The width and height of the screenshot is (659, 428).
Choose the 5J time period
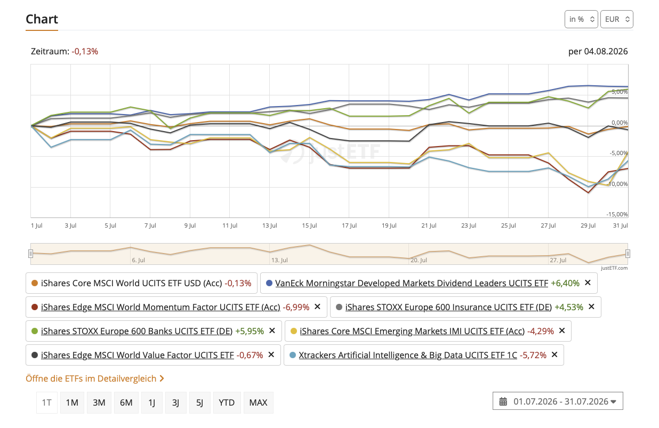pyautogui.click(x=199, y=402)
